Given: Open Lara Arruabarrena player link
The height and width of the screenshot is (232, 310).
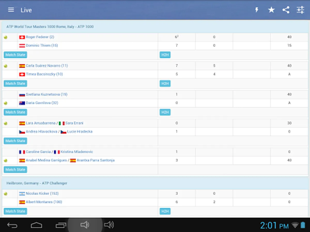Looking at the screenshot, I should pyautogui.click(x=41, y=123).
